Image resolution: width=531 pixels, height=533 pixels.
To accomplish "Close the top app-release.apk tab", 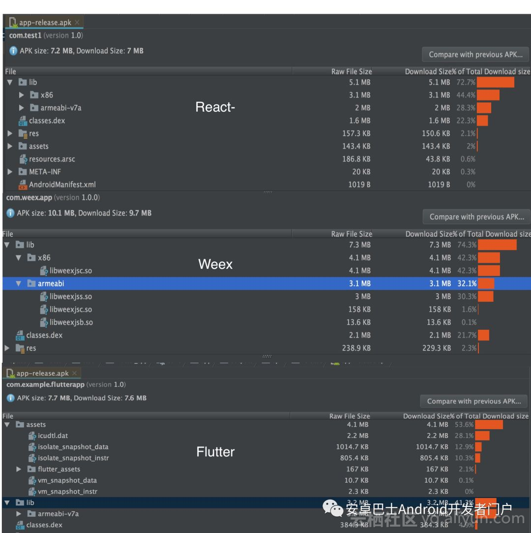I will [x=77, y=23].
